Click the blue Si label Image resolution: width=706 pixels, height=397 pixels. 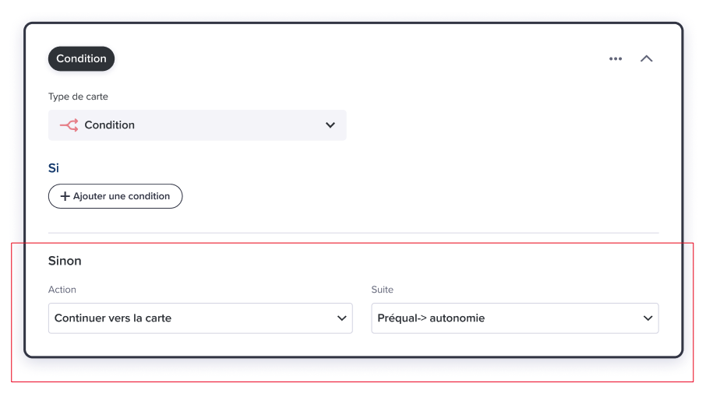[x=54, y=168]
